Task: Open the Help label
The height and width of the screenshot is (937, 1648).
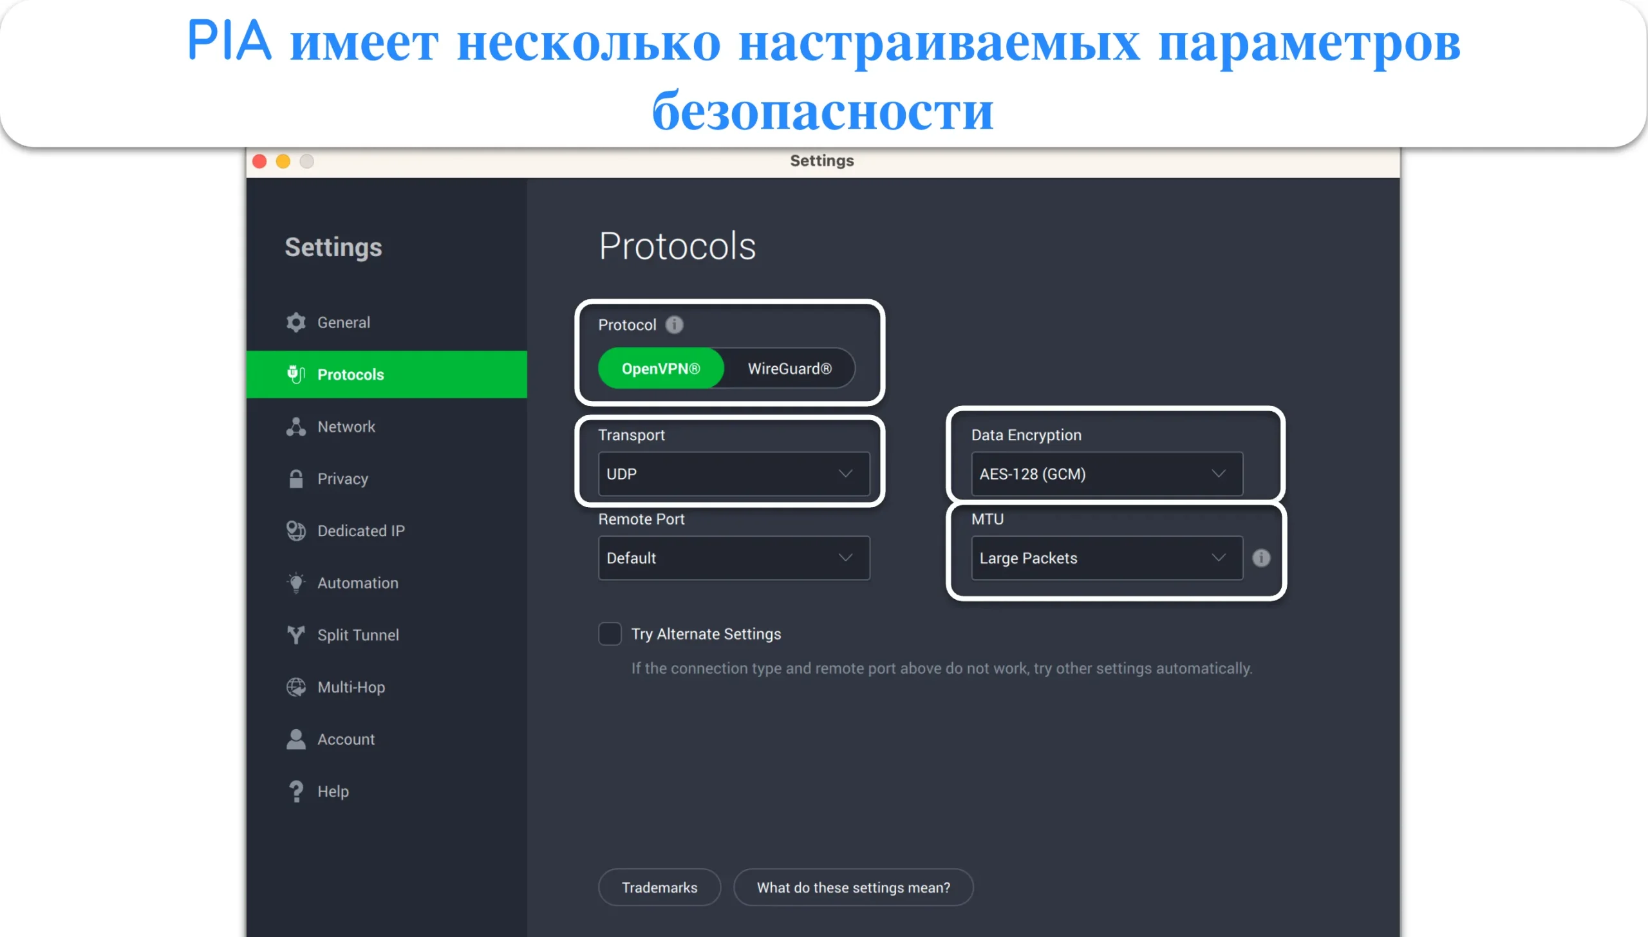Action: click(333, 792)
